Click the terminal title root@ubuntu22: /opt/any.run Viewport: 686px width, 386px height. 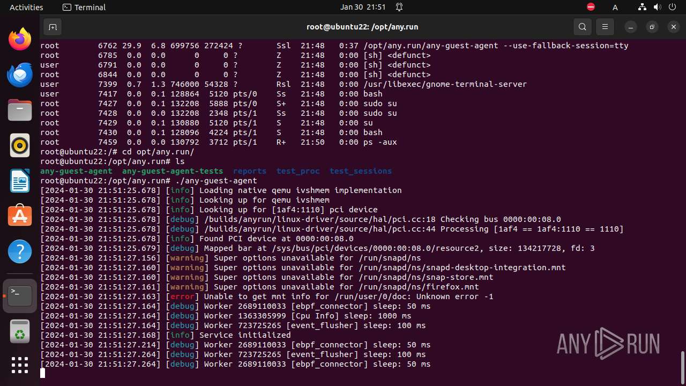pyautogui.click(x=362, y=27)
